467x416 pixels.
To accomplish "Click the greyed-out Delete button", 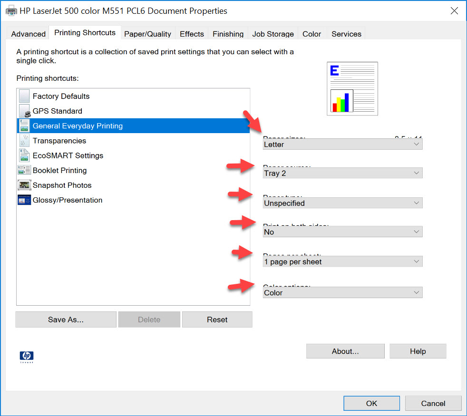I will (x=149, y=319).
